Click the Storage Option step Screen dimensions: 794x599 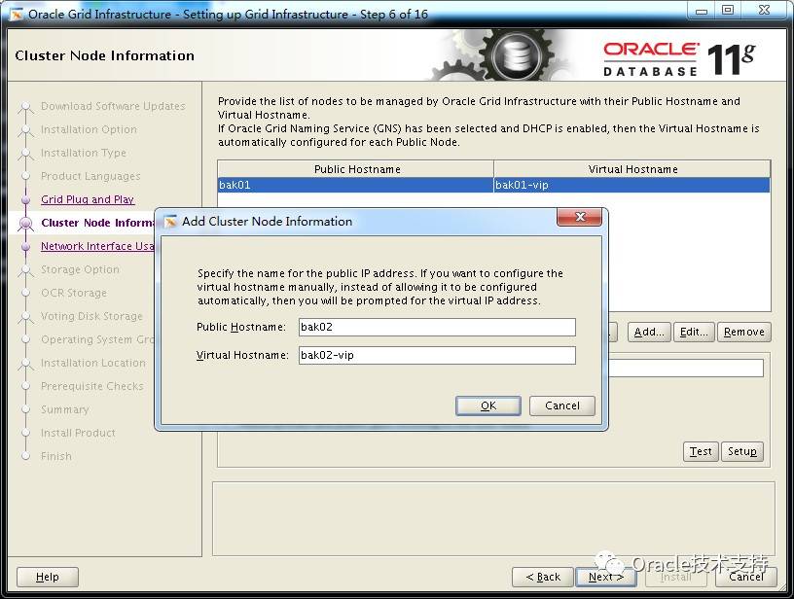pos(80,269)
